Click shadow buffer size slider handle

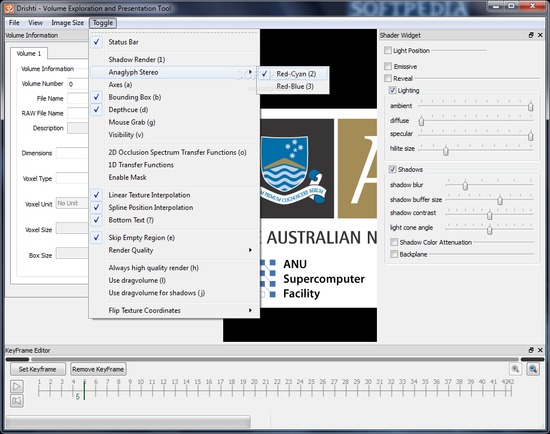(500, 200)
